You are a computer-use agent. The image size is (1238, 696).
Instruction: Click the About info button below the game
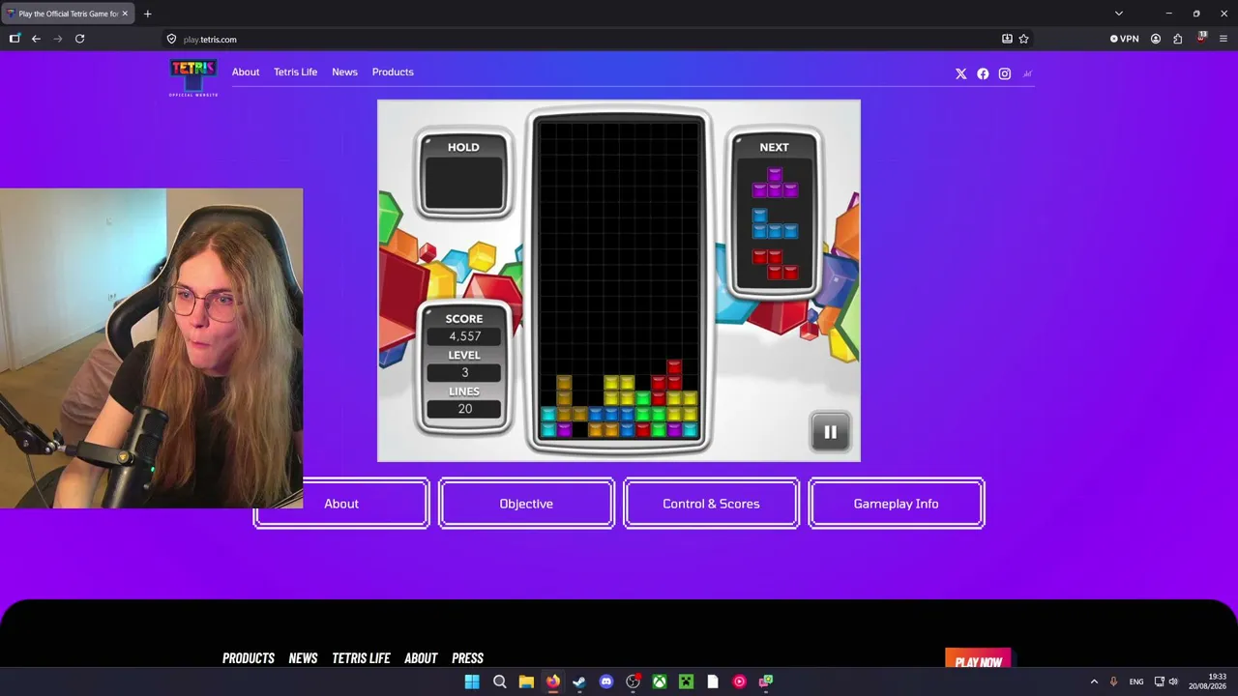pos(341,504)
